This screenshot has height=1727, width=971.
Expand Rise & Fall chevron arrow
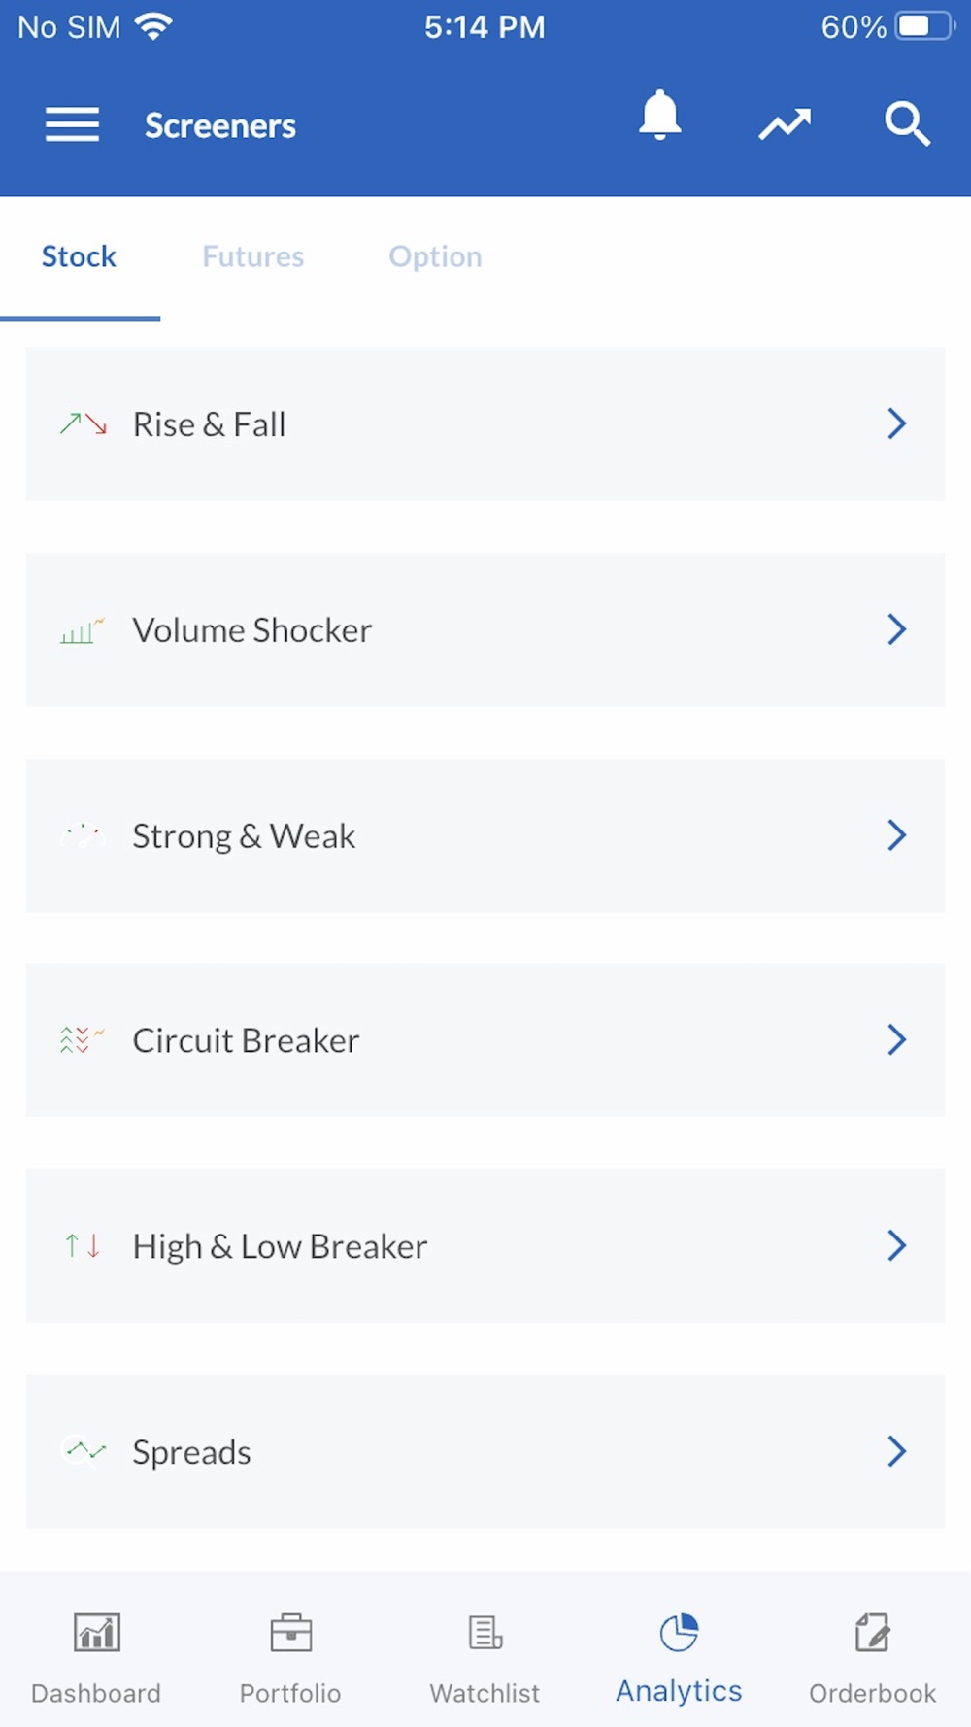(896, 423)
